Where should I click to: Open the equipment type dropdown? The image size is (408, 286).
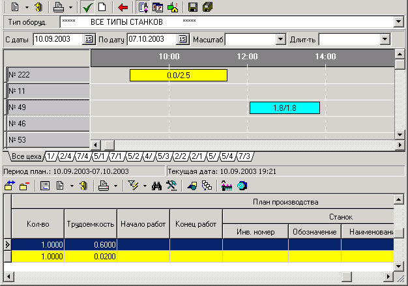coord(398,22)
